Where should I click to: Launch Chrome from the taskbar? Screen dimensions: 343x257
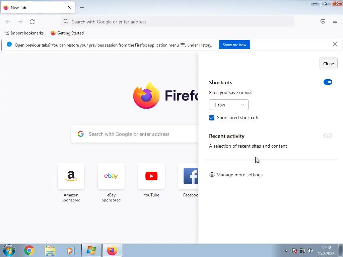point(29,250)
